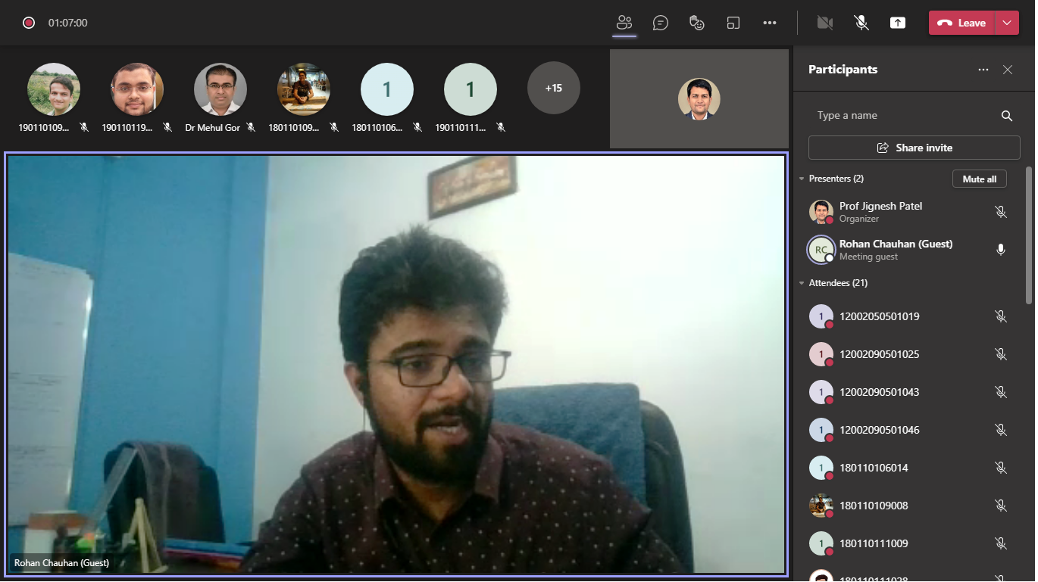Turn on the camera
The height and width of the screenshot is (582, 1038).
click(x=825, y=23)
